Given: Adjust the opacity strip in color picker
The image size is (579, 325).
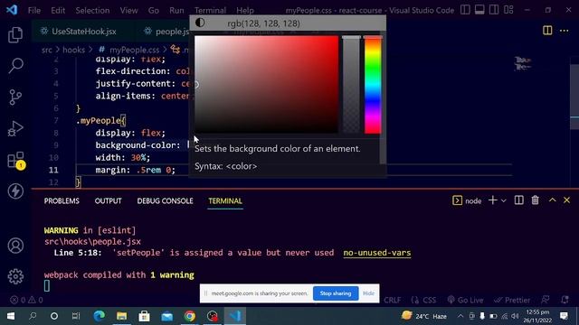Looking at the screenshot, I should [351, 84].
